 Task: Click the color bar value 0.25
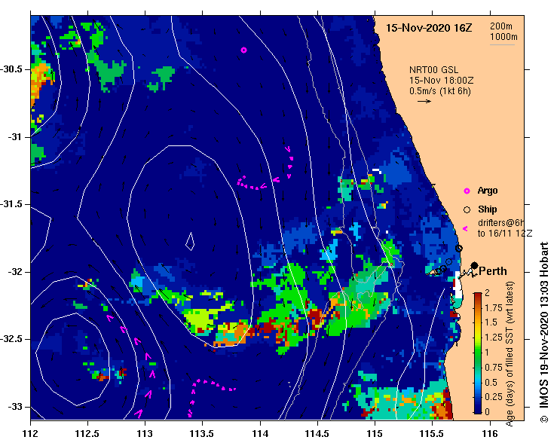click(494, 397)
